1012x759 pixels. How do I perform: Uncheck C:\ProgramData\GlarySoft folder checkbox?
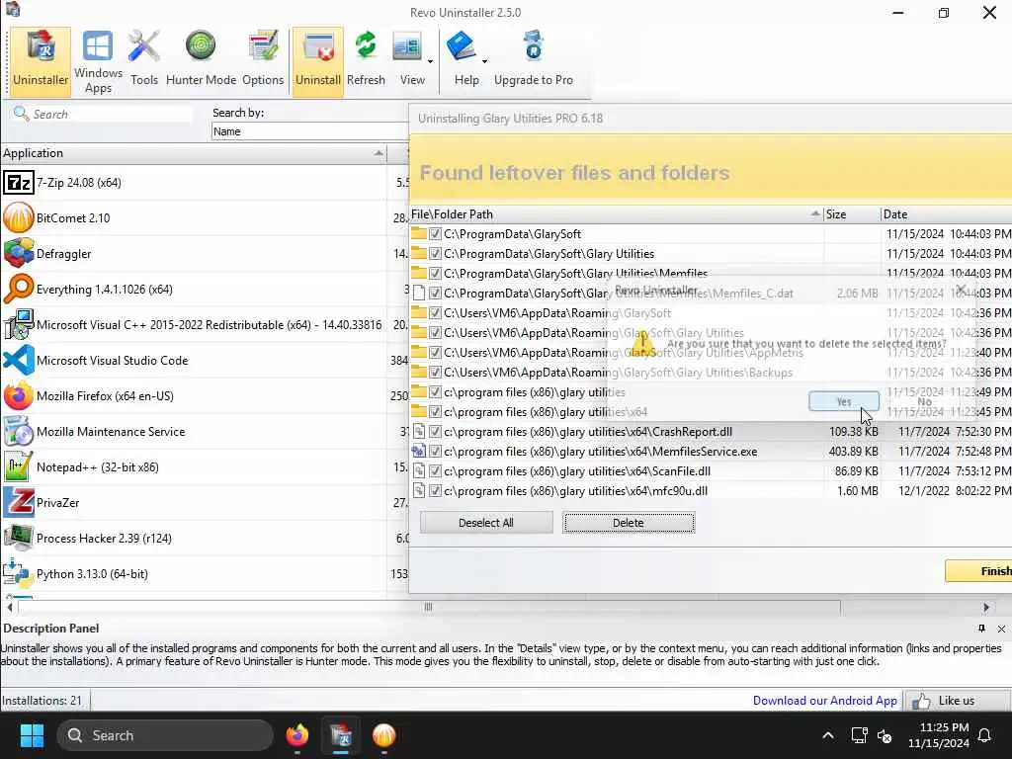435,234
